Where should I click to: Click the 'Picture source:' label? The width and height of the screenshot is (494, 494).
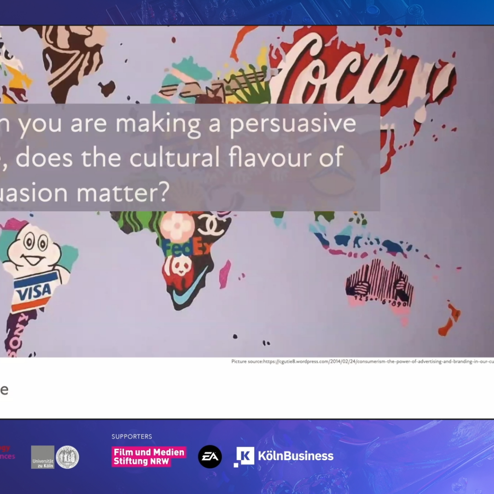tap(247, 361)
